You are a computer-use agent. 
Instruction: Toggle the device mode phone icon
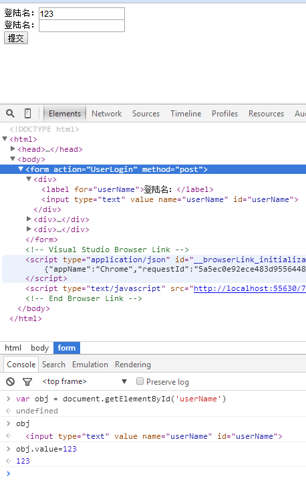27,114
